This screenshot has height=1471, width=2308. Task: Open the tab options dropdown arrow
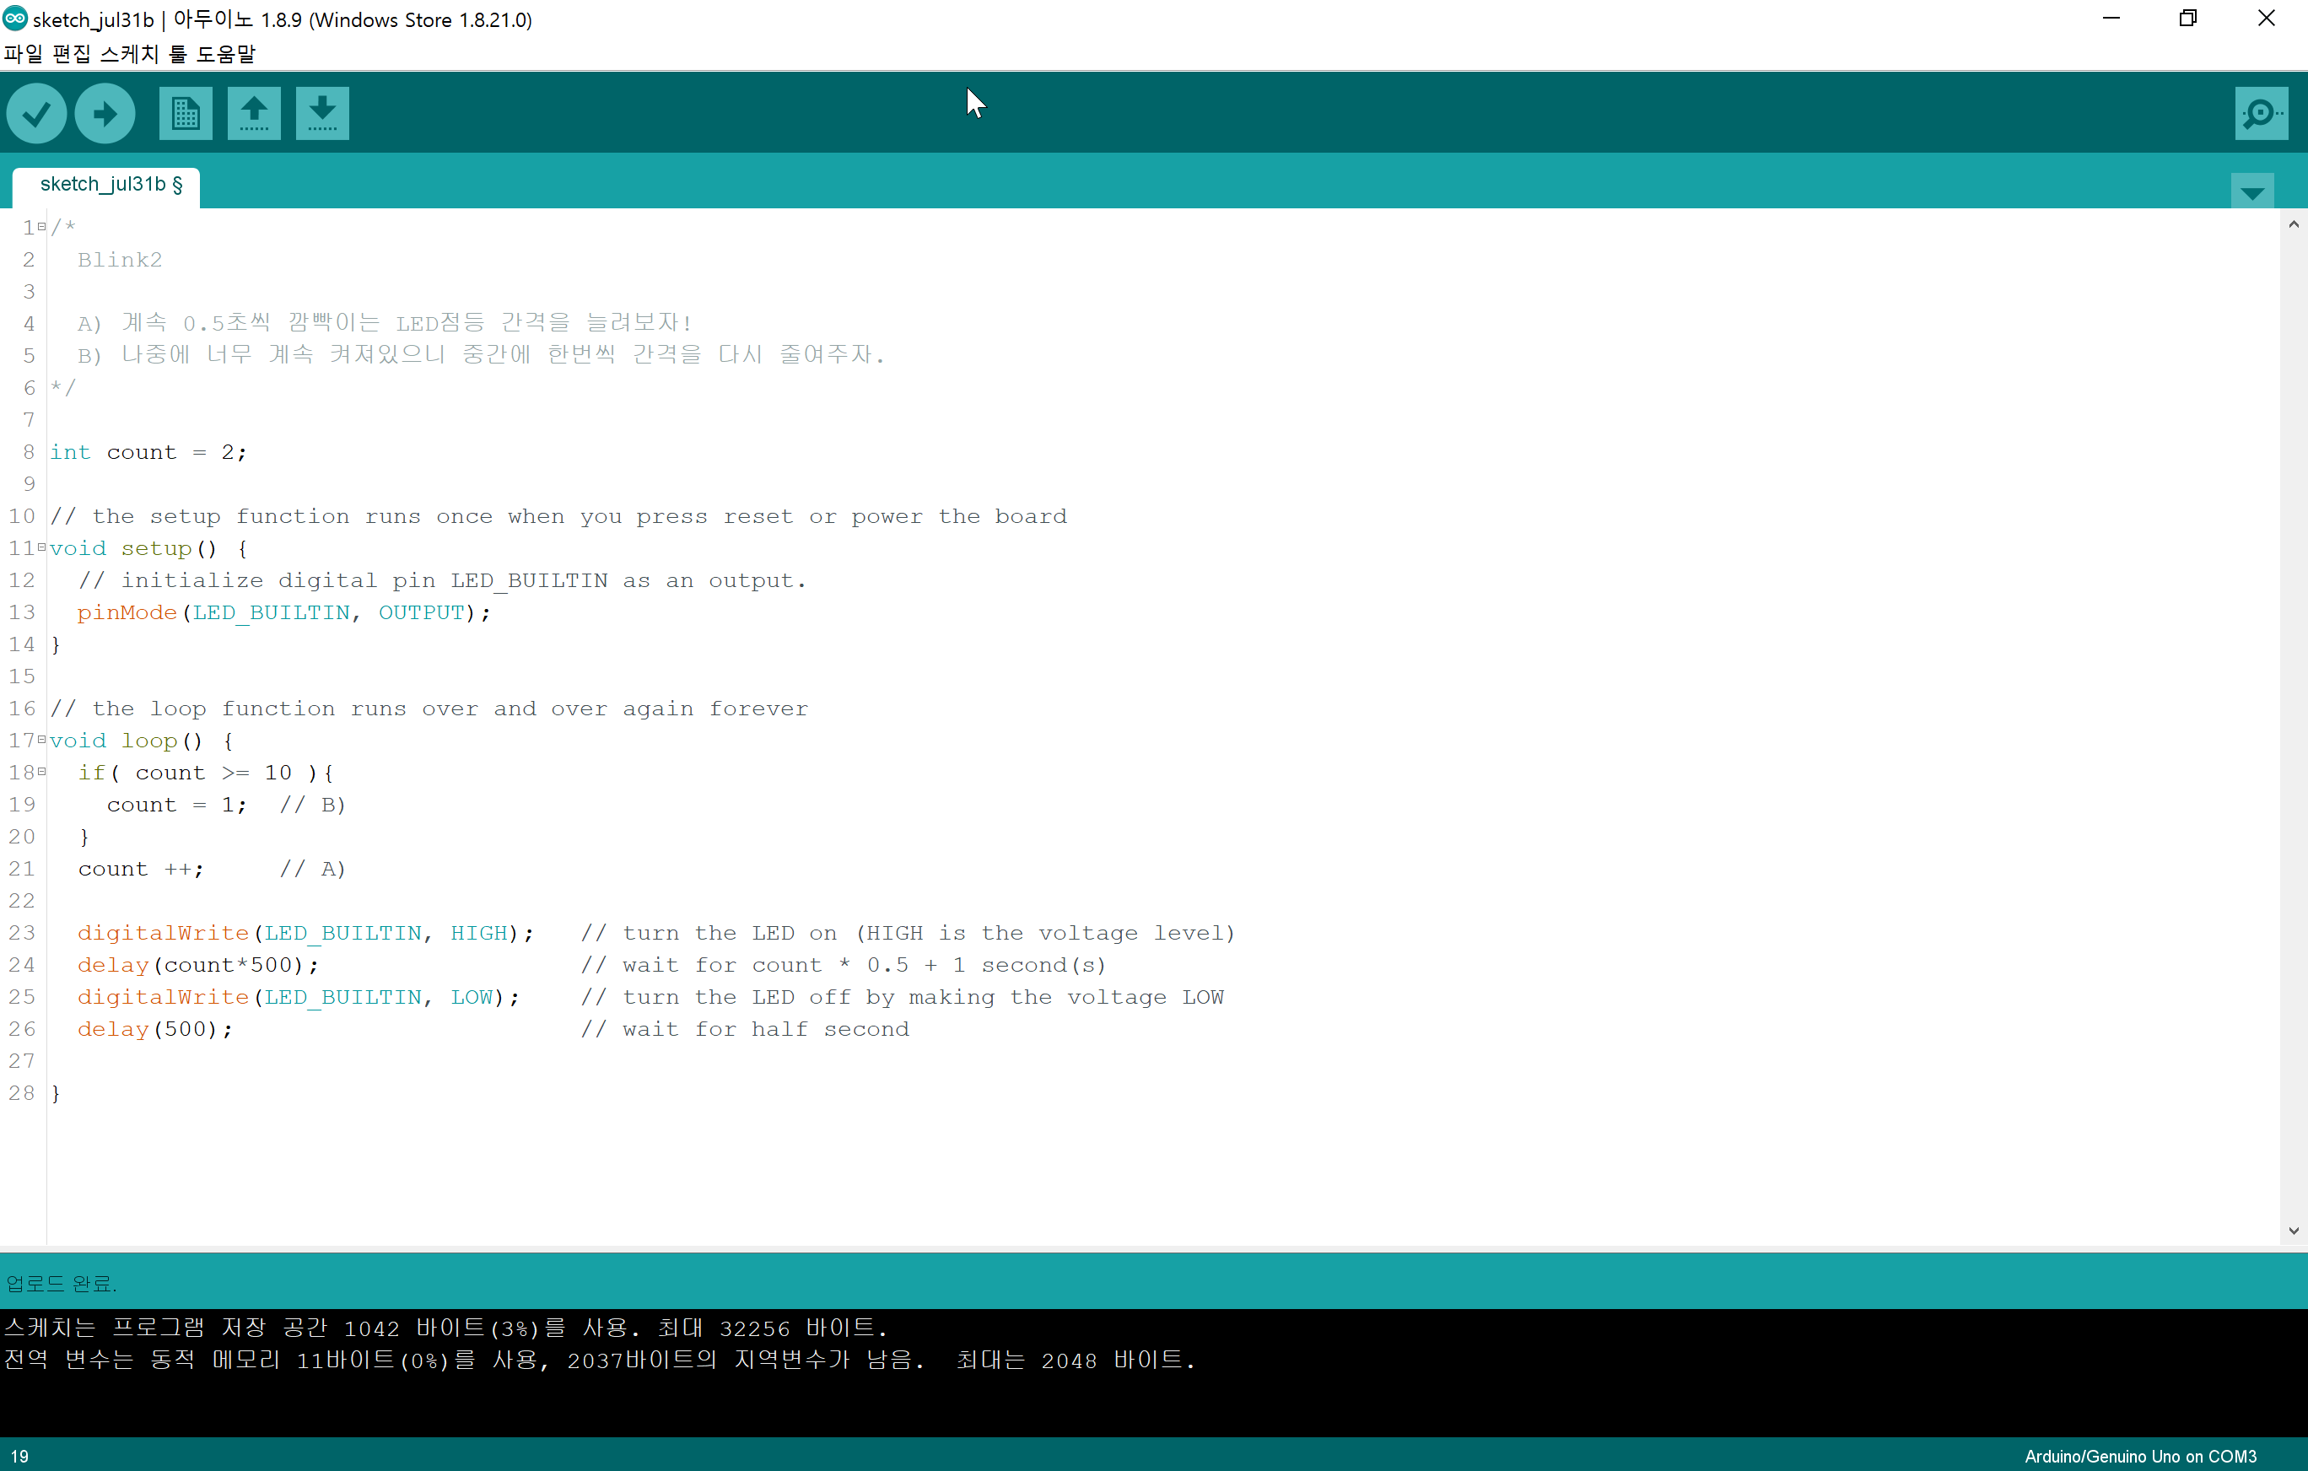(x=2251, y=191)
